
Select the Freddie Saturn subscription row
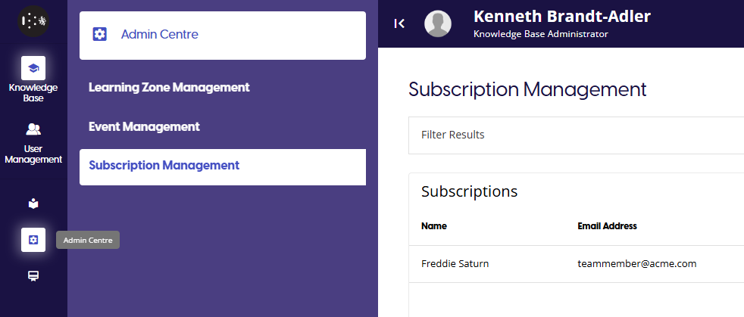(455, 263)
